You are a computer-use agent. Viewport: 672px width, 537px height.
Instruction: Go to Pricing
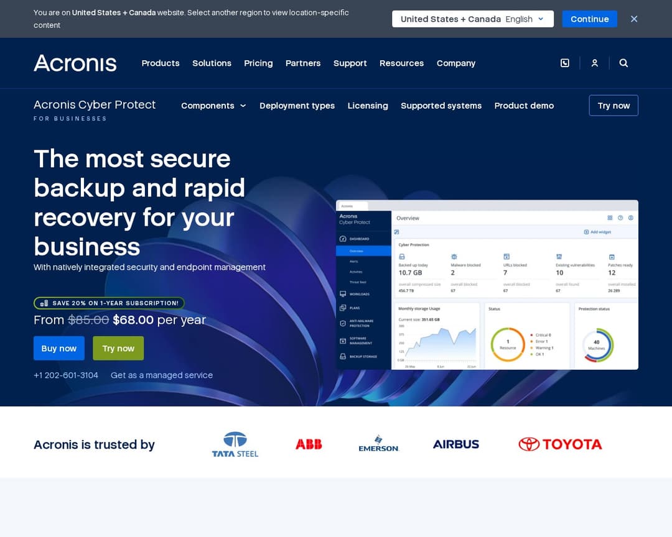pyautogui.click(x=258, y=63)
